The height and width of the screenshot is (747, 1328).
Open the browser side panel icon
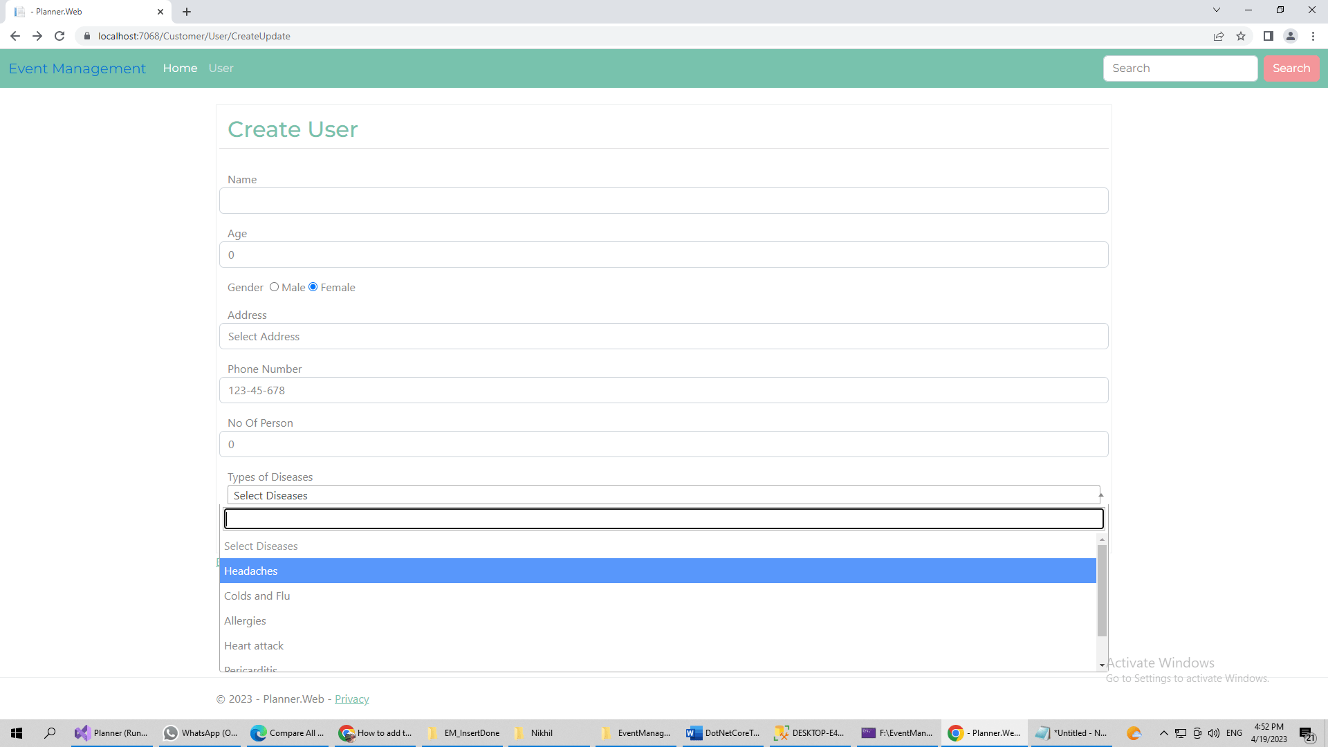(1268, 36)
